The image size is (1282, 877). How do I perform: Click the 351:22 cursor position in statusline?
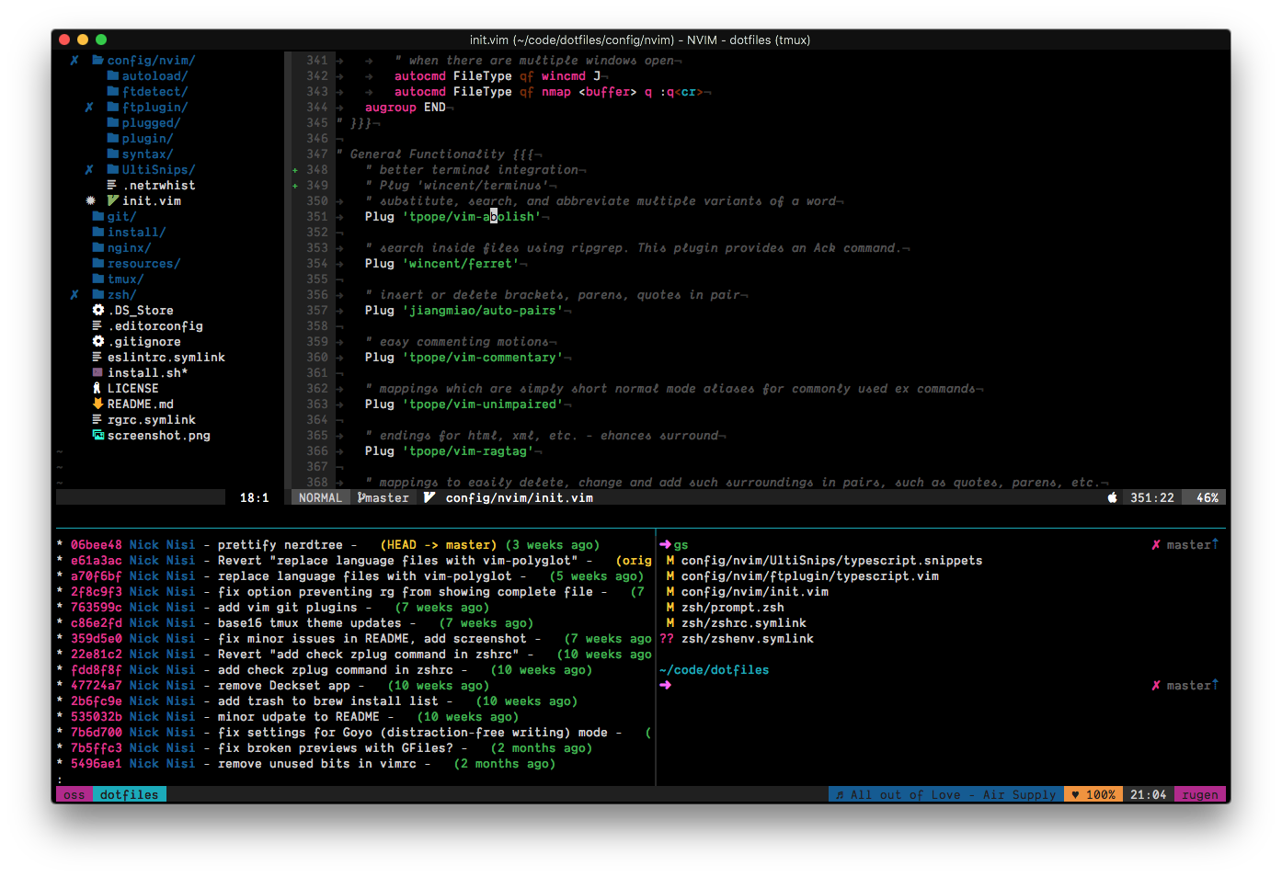click(x=1152, y=497)
